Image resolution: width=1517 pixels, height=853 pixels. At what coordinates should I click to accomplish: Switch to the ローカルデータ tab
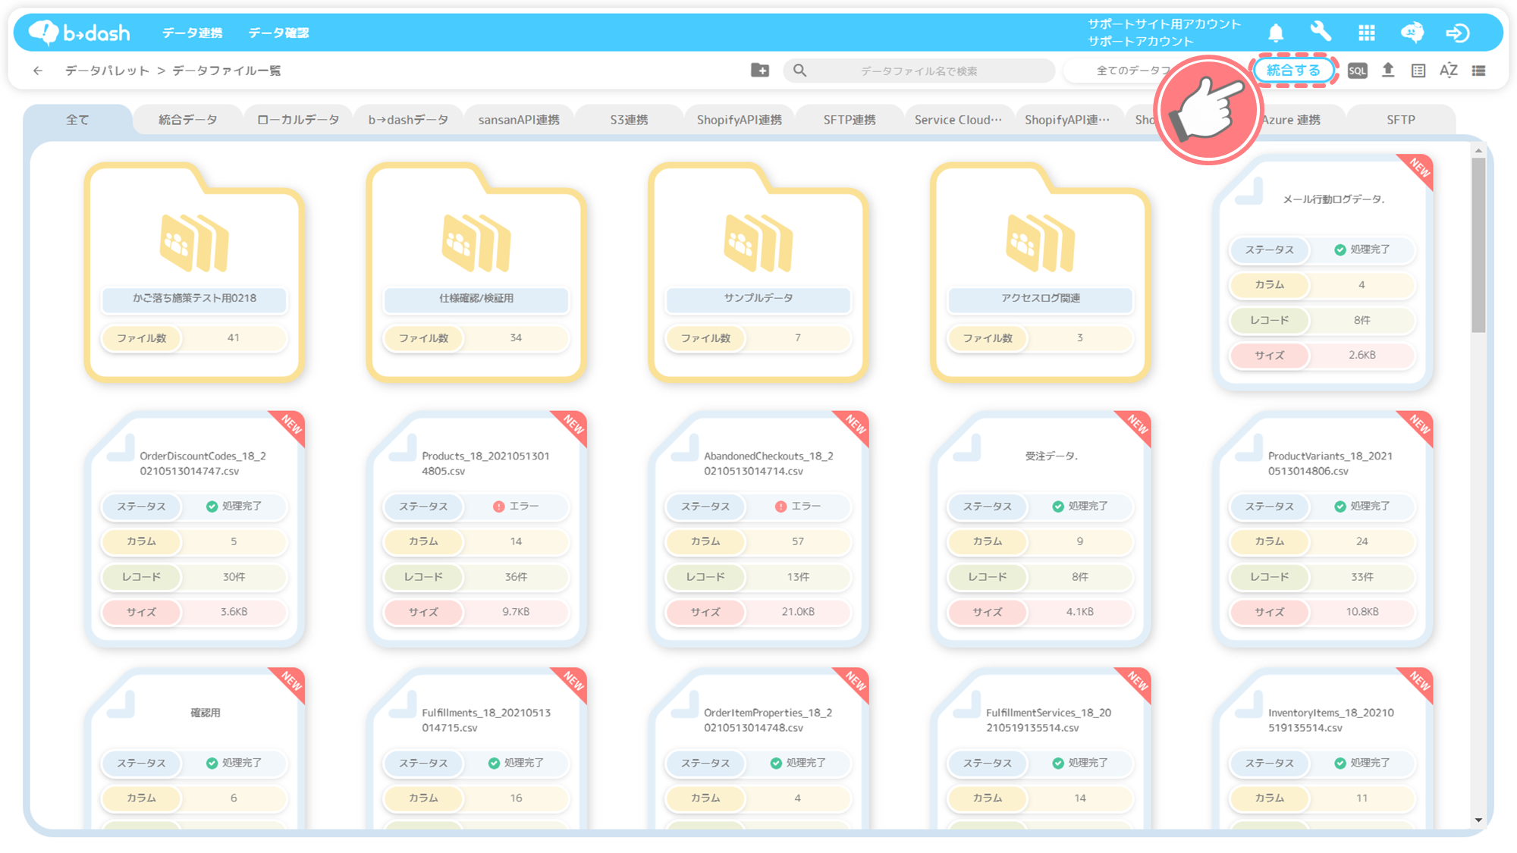pos(298,120)
